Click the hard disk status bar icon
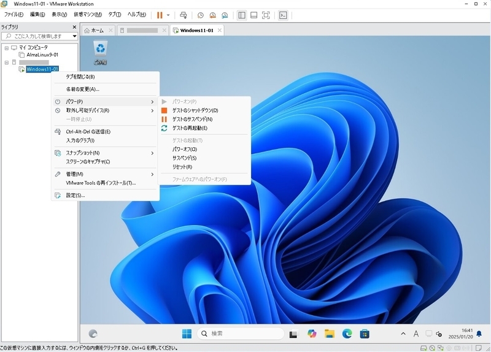Image resolution: width=491 pixels, height=352 pixels. (x=423, y=348)
